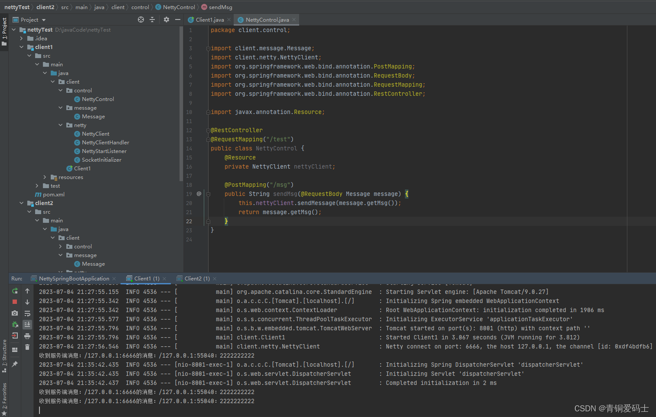Attach debugger via the green bug icon
This screenshot has width=656, height=417.
pos(15,324)
